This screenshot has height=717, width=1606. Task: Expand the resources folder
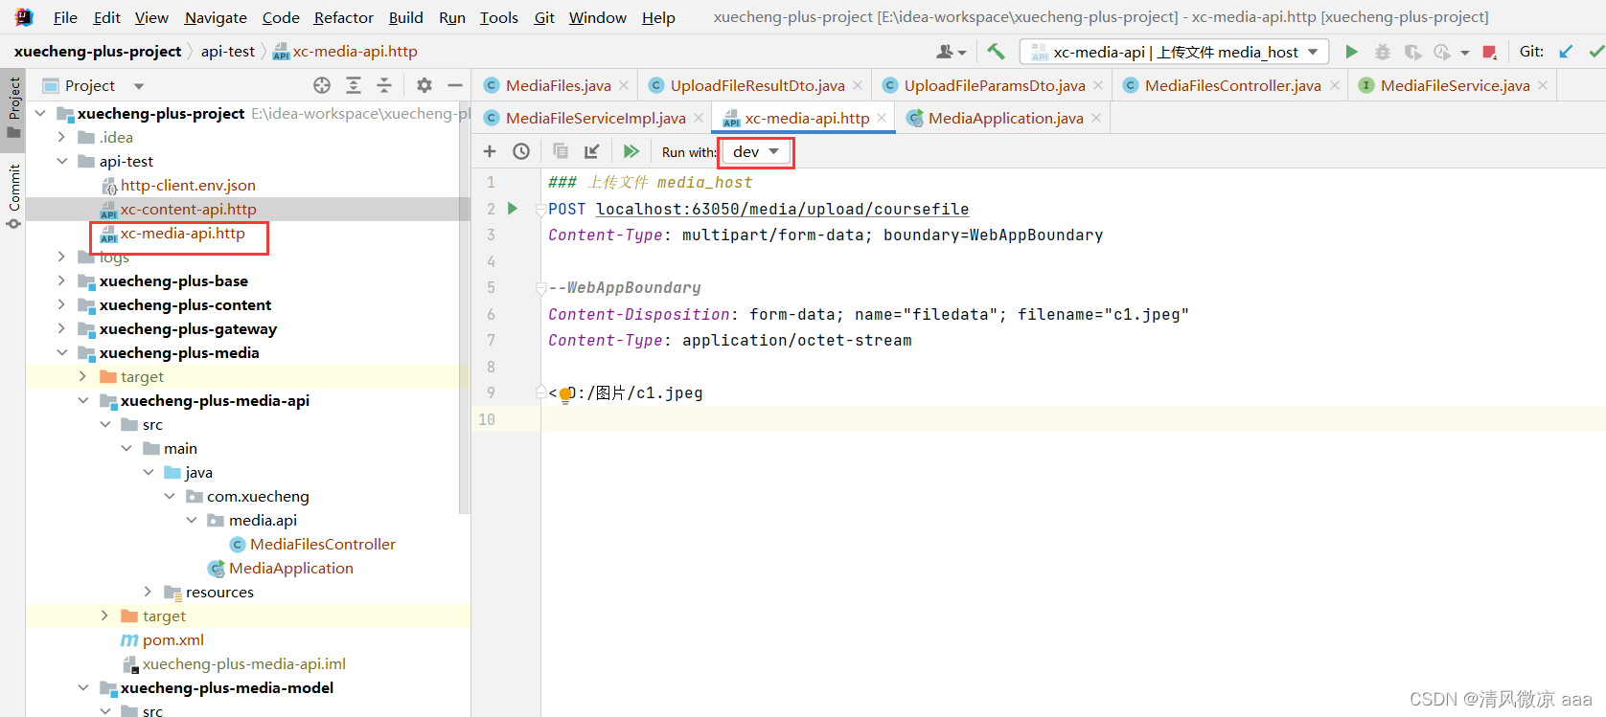click(148, 592)
